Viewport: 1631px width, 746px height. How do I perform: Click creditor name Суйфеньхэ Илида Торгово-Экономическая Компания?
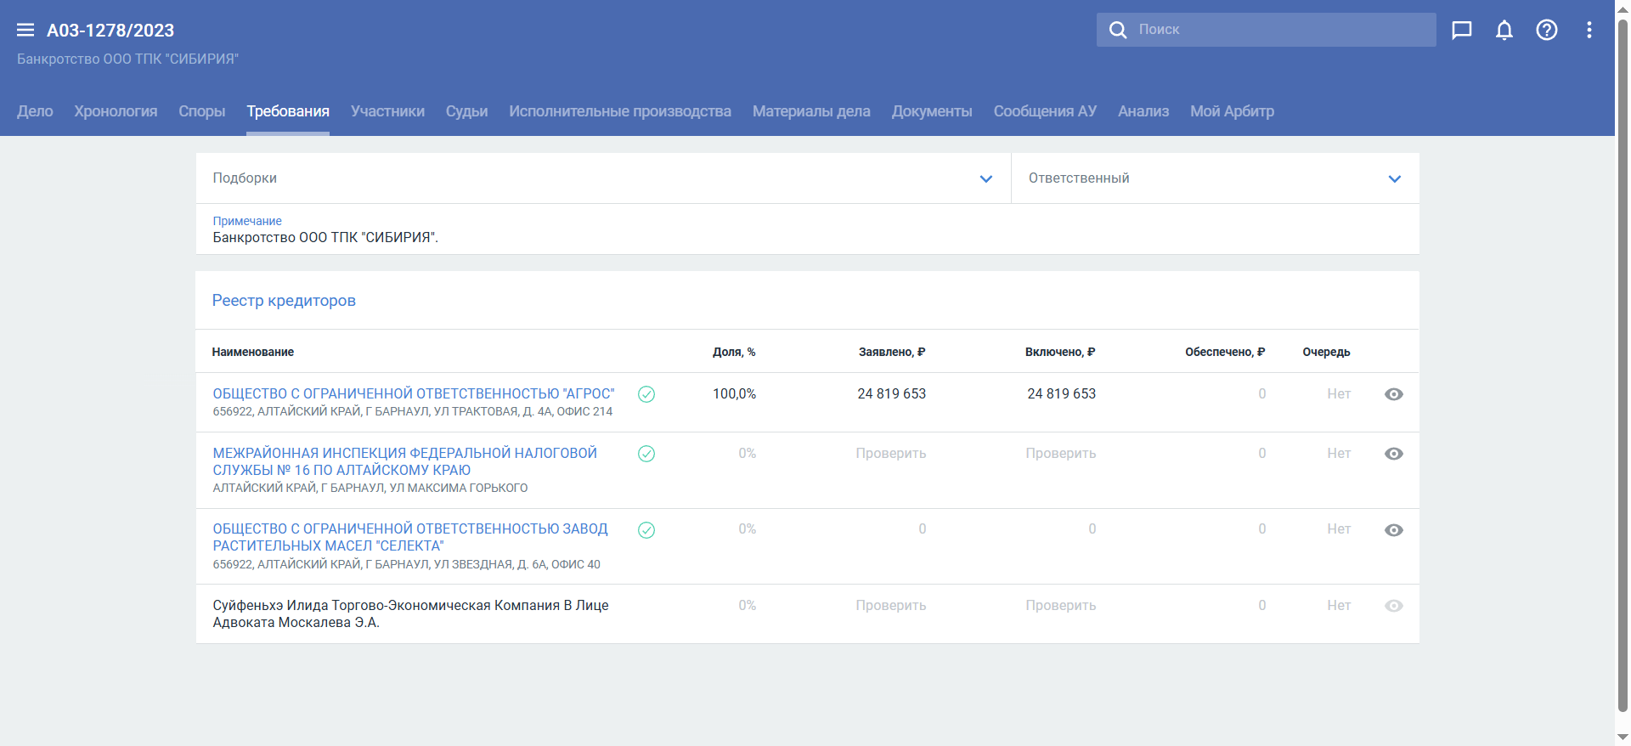[410, 613]
